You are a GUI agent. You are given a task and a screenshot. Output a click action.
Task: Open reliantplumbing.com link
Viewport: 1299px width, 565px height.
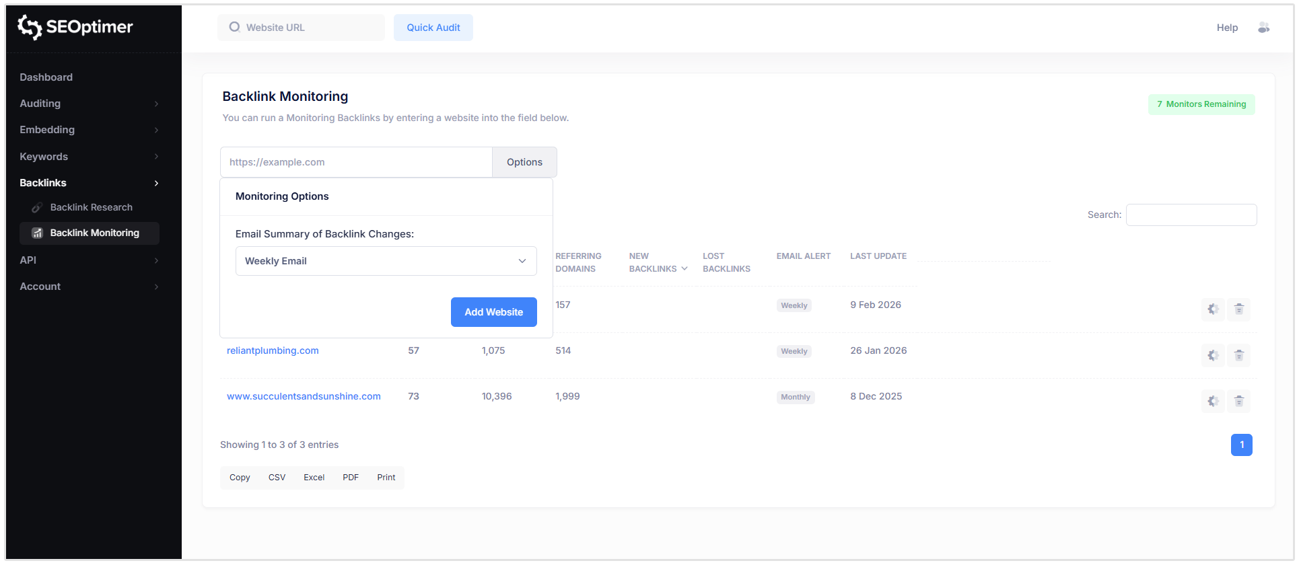[x=273, y=350]
